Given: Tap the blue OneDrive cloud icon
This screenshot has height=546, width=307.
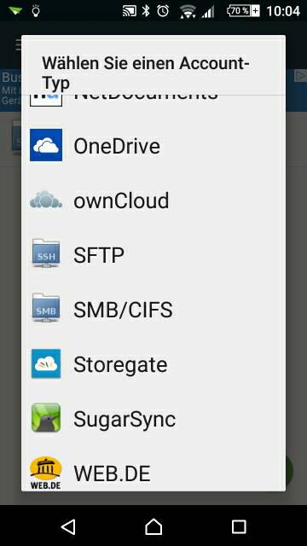Looking at the screenshot, I should point(46,145).
